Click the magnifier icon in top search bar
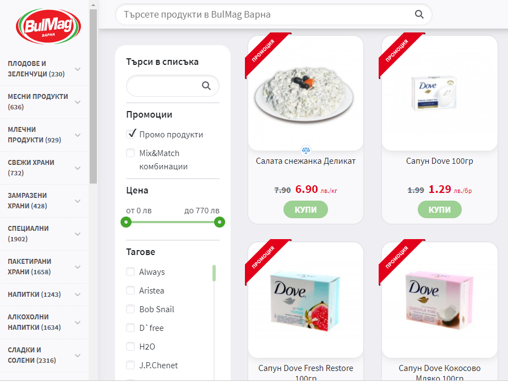Viewport: 508px width, 382px height. coord(419,14)
